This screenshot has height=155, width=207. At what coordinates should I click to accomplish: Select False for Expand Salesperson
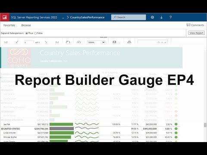pyautogui.click(x=35, y=33)
